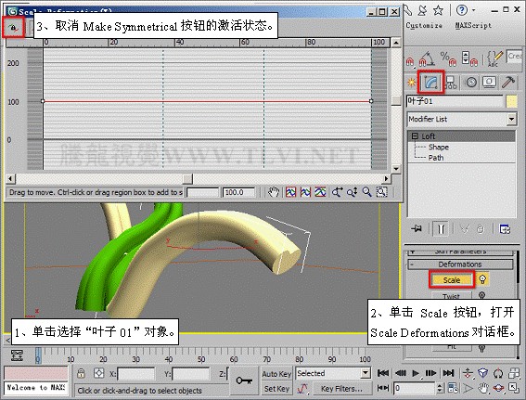This screenshot has height=400, width=526.
Task: Toggle the Snaps magnet icon
Action: click(410, 61)
